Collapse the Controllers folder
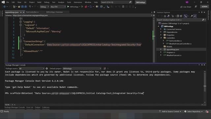 [161, 38]
